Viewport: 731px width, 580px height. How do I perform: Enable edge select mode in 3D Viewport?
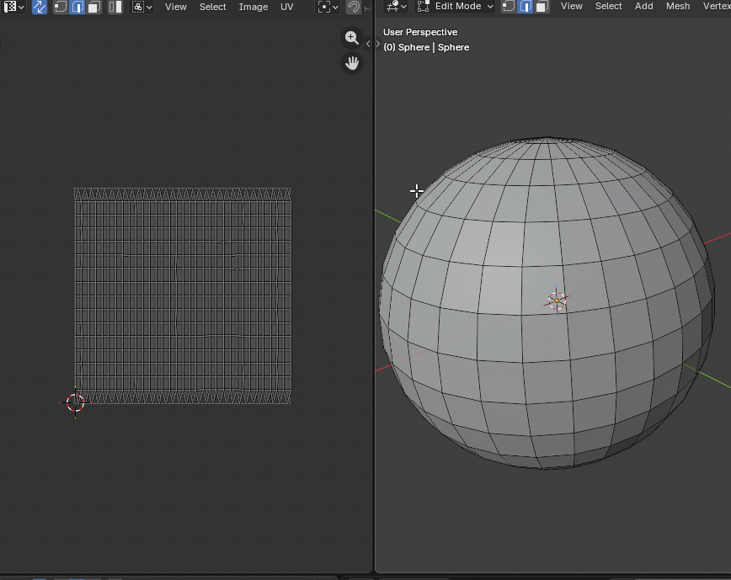point(526,6)
